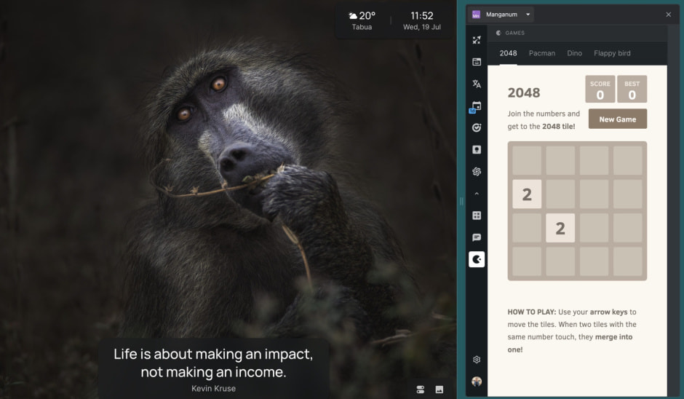Open the grid dashboard sidebar icon

click(477, 216)
